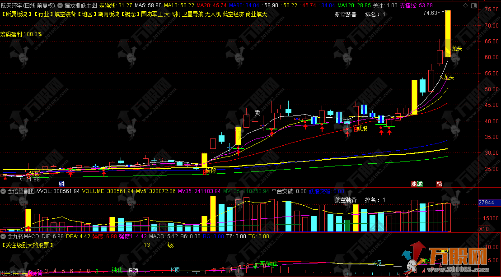Click the 卖 sell signal marker
Viewport: 501px width, 277px height.
(257, 113)
